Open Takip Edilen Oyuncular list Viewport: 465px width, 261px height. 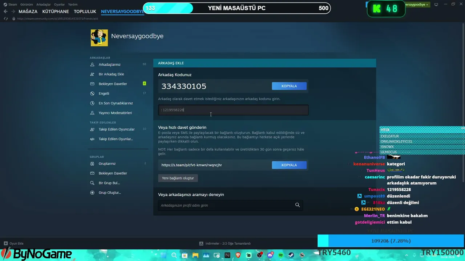(x=117, y=129)
